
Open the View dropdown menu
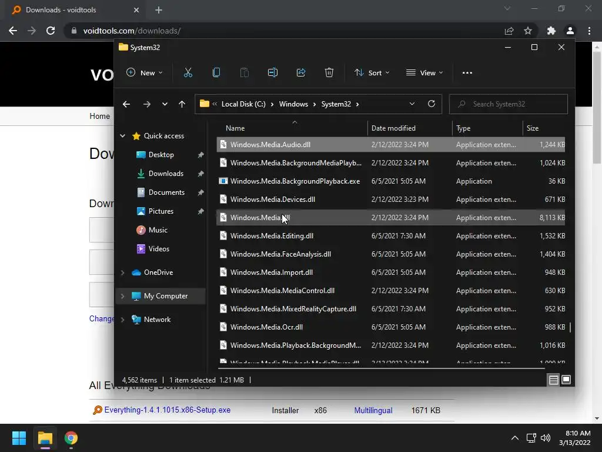click(424, 72)
